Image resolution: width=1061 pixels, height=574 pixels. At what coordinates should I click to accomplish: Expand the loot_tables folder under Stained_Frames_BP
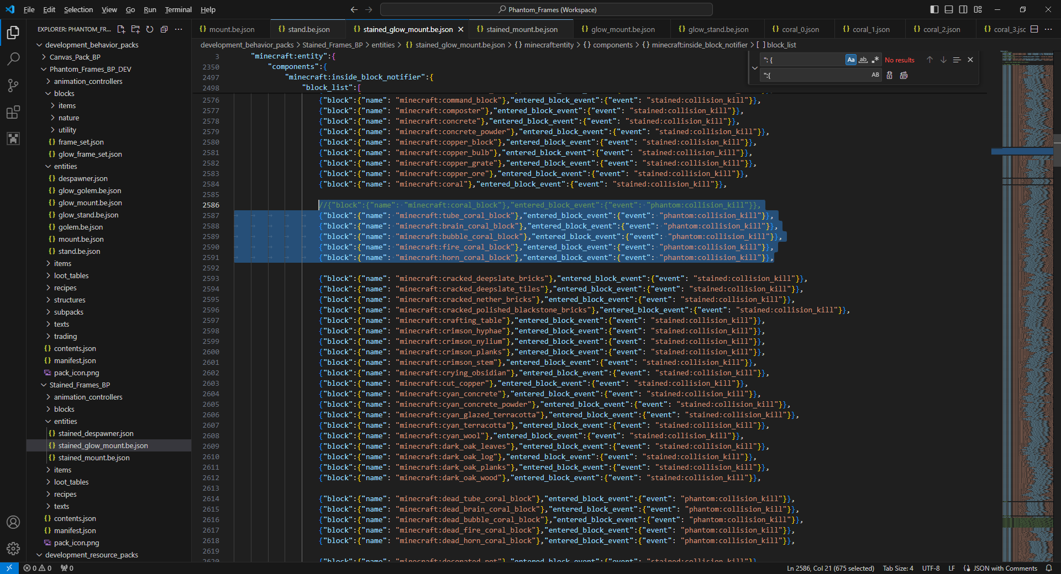pyautogui.click(x=71, y=482)
